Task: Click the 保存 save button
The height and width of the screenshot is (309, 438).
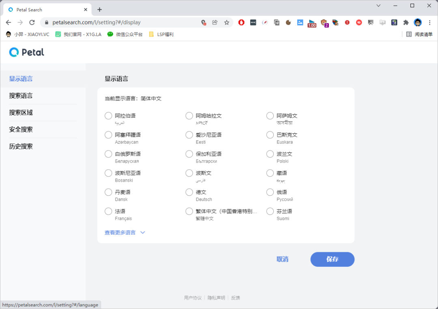Action: (333, 259)
